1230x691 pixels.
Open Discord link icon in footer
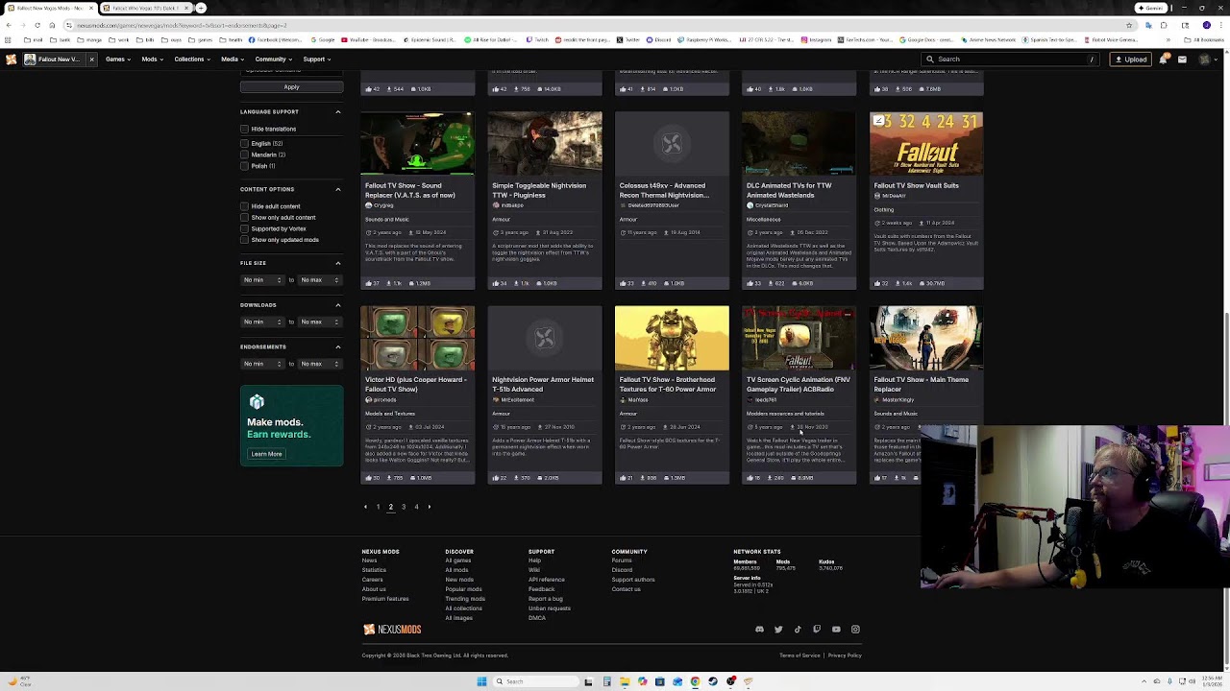click(759, 630)
